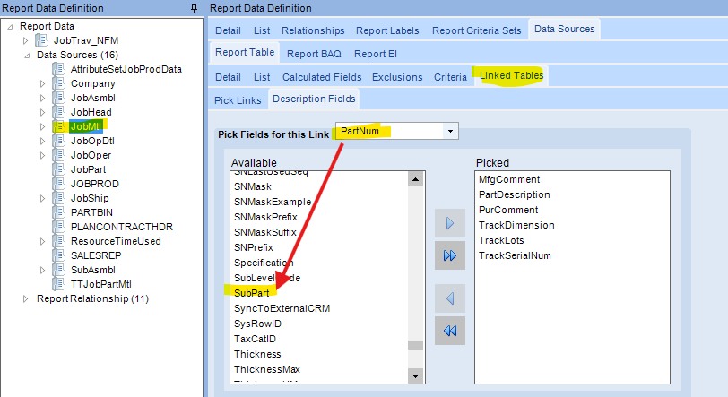
Task: Click the JobHead table icon
Action: pyautogui.click(x=59, y=112)
